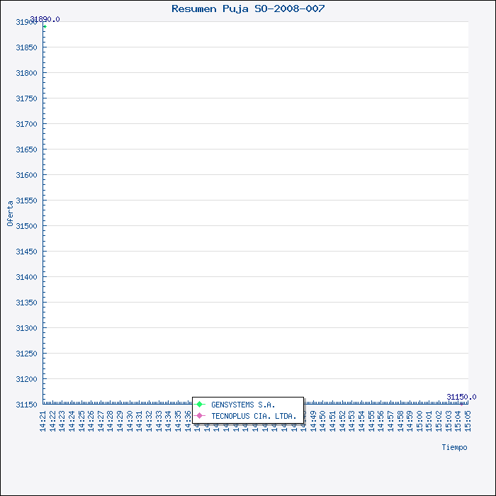Click the 15:05 time tick label
The height and width of the screenshot is (496, 496).
(x=467, y=419)
